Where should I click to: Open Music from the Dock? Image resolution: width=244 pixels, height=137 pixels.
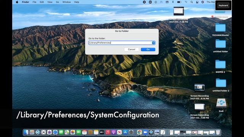108,132
